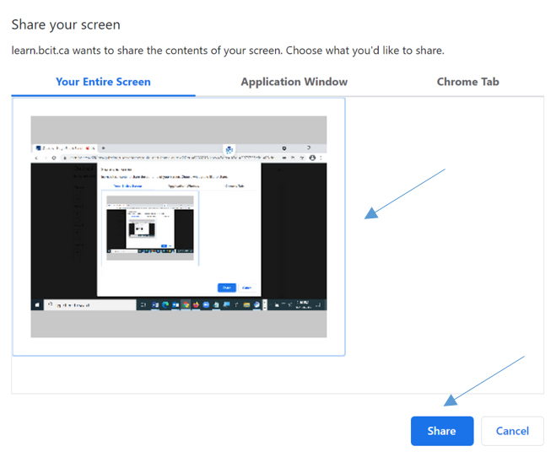The height and width of the screenshot is (457, 556).
Task: Click the address bar in previewed browser
Action: [169, 158]
